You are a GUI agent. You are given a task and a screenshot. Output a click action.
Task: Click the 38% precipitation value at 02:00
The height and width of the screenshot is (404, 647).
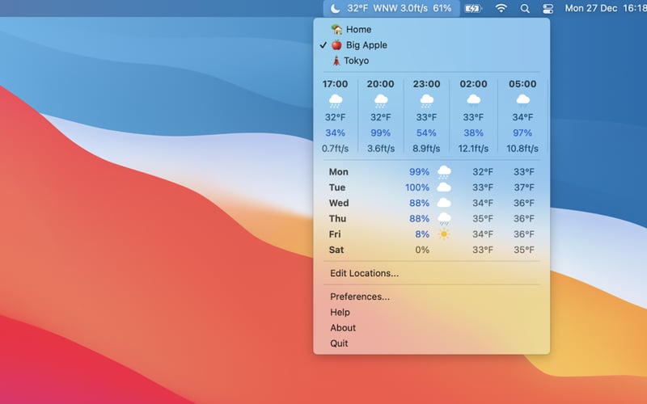(473, 133)
